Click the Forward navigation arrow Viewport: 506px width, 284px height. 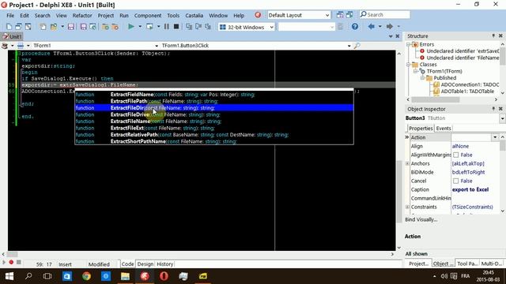pos(390,26)
